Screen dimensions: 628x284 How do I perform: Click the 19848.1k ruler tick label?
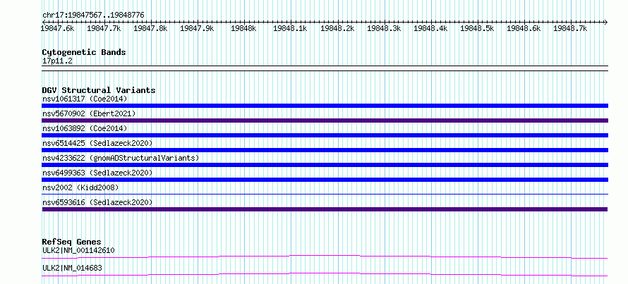click(290, 28)
